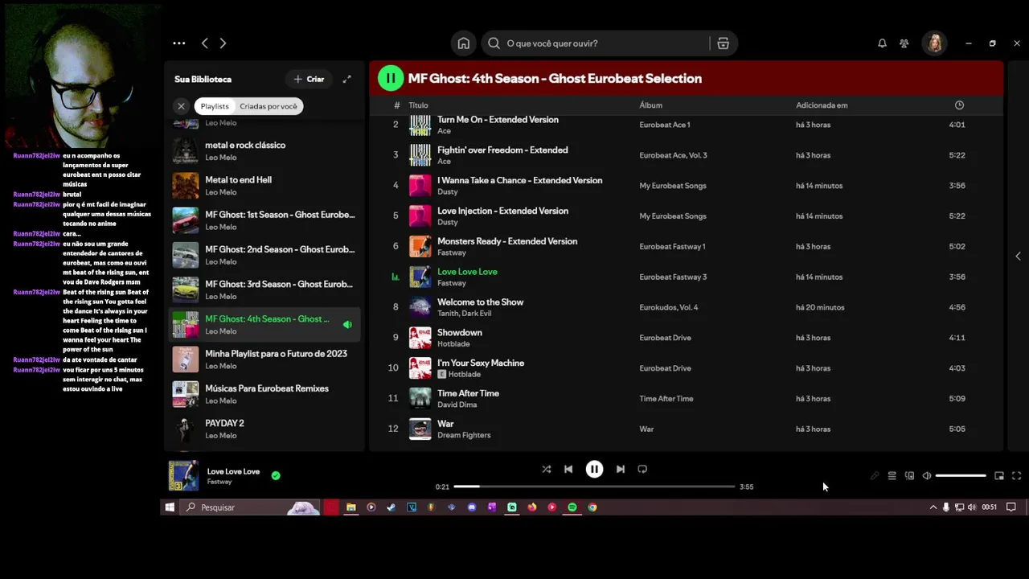Select 'I Wanna Take a Chance' track
The image size is (1029, 579).
519,181
